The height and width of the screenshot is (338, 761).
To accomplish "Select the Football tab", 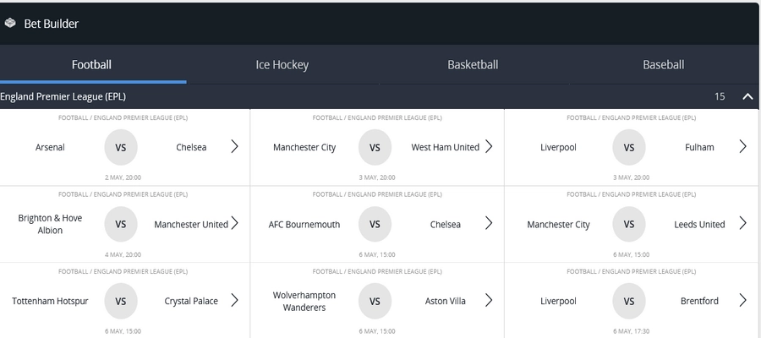I will [91, 64].
